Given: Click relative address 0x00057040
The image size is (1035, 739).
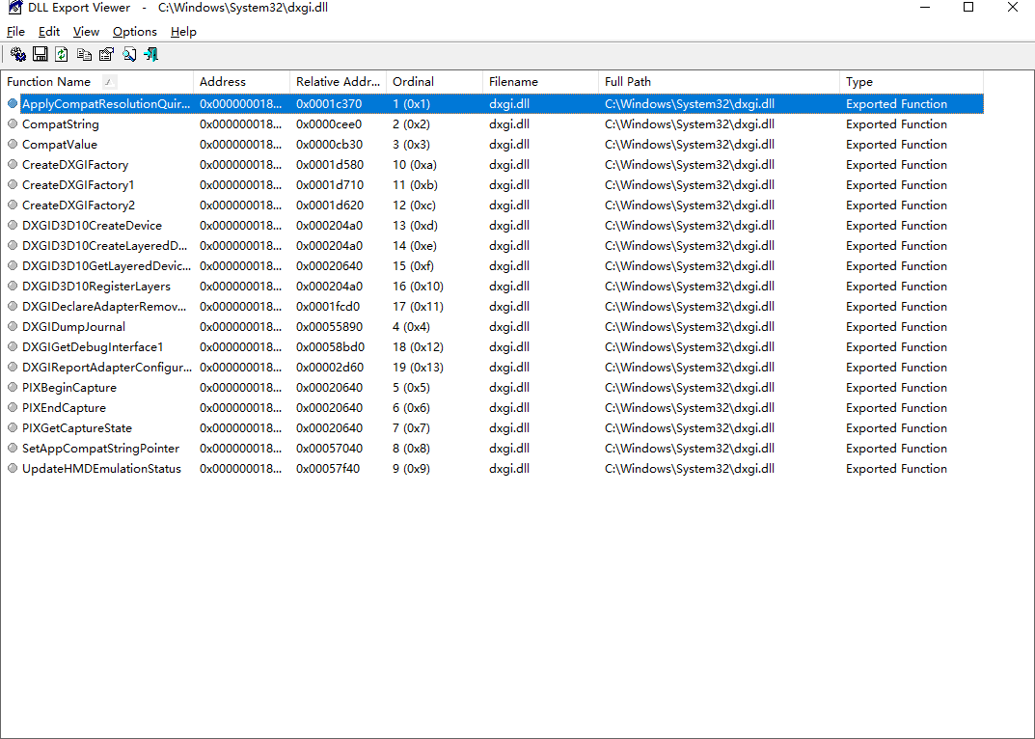Looking at the screenshot, I should pos(329,449).
